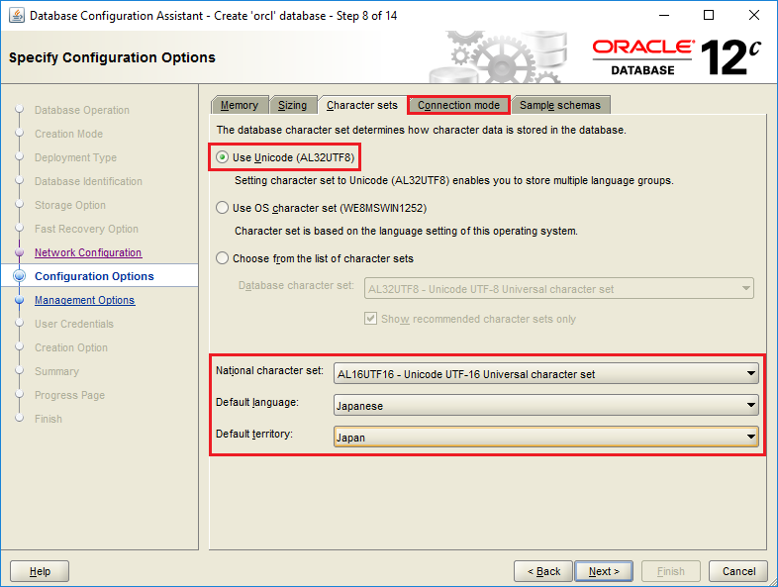Cancel the database configuration wizard
This screenshot has height=587, width=778.
point(738,571)
